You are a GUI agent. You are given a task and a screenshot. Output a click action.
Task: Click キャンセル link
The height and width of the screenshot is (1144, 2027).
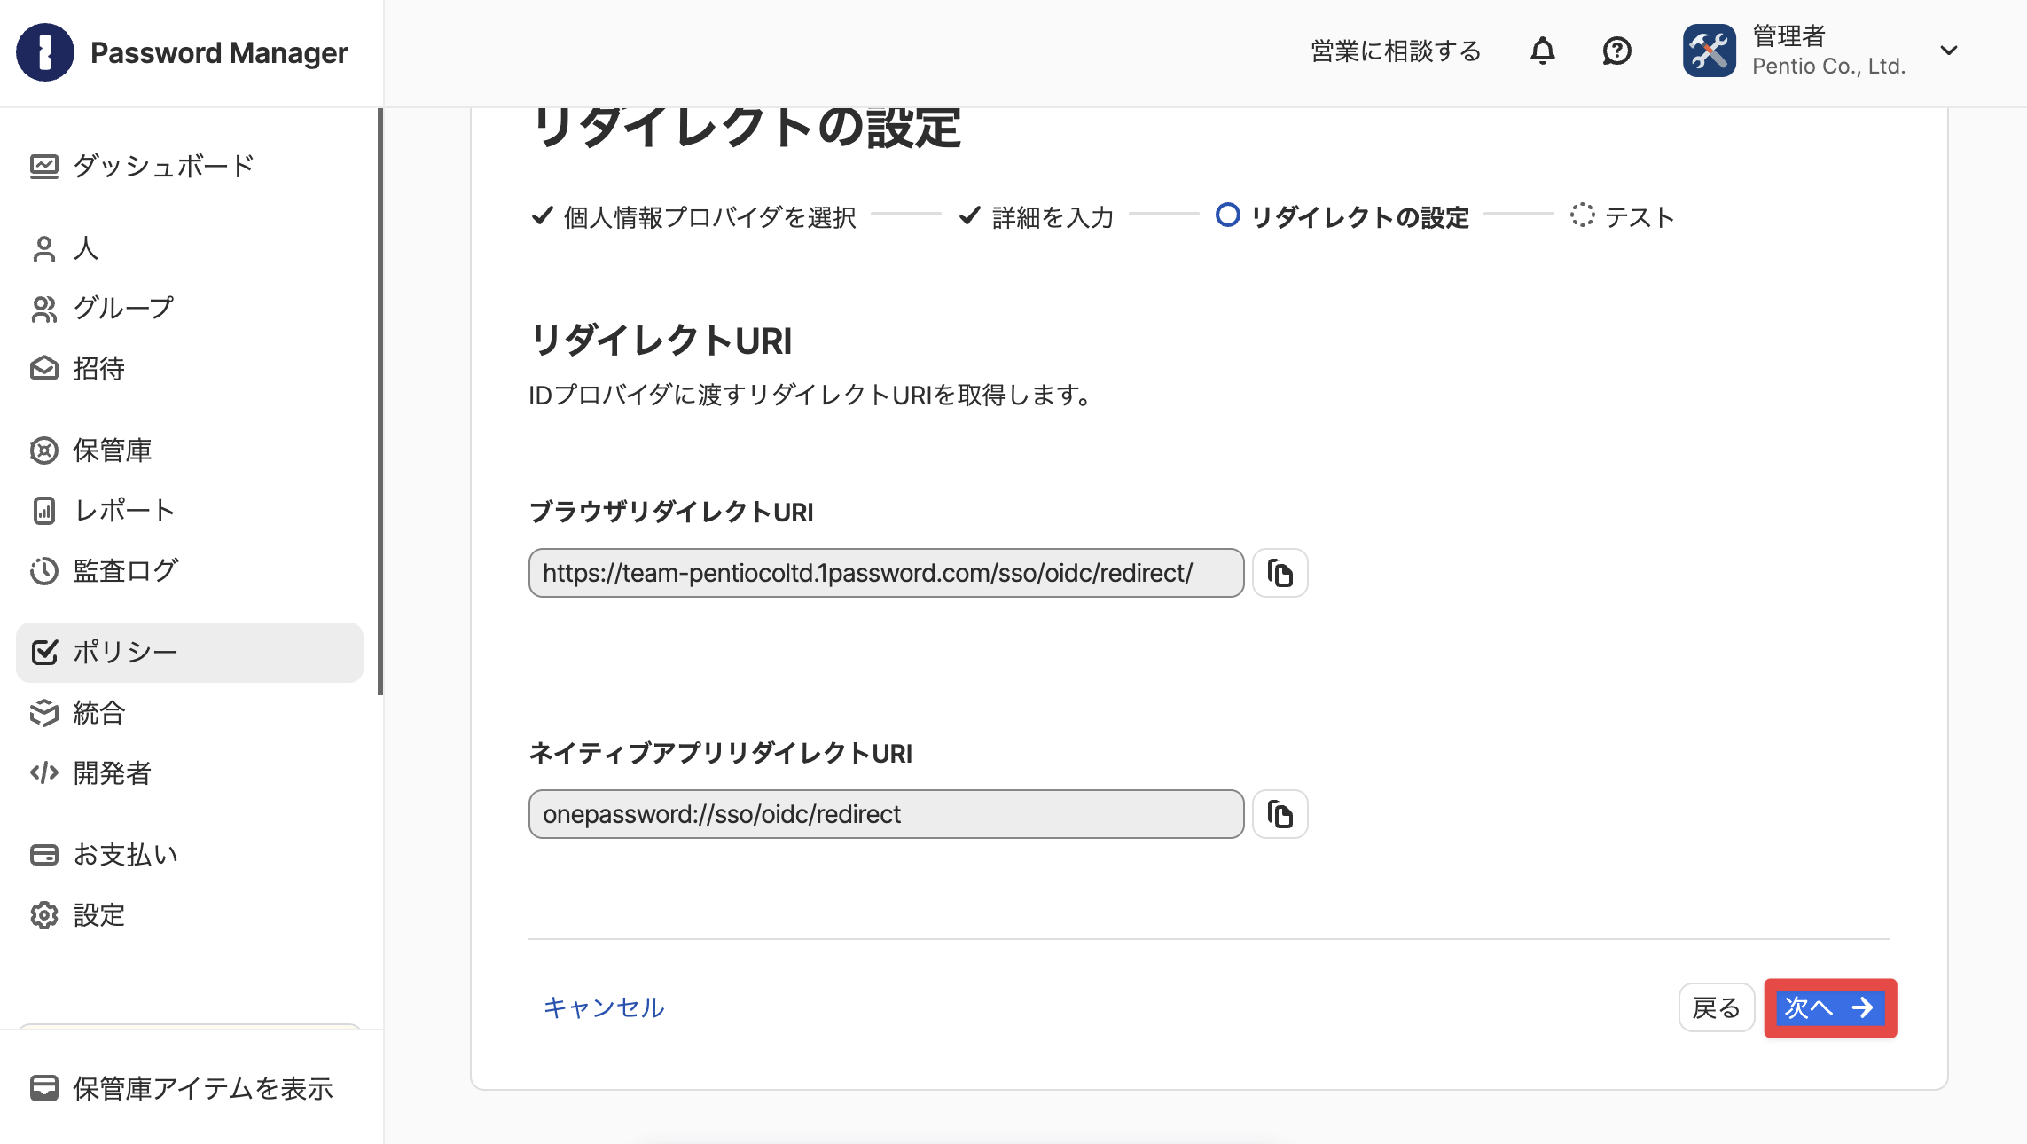[x=604, y=1007]
